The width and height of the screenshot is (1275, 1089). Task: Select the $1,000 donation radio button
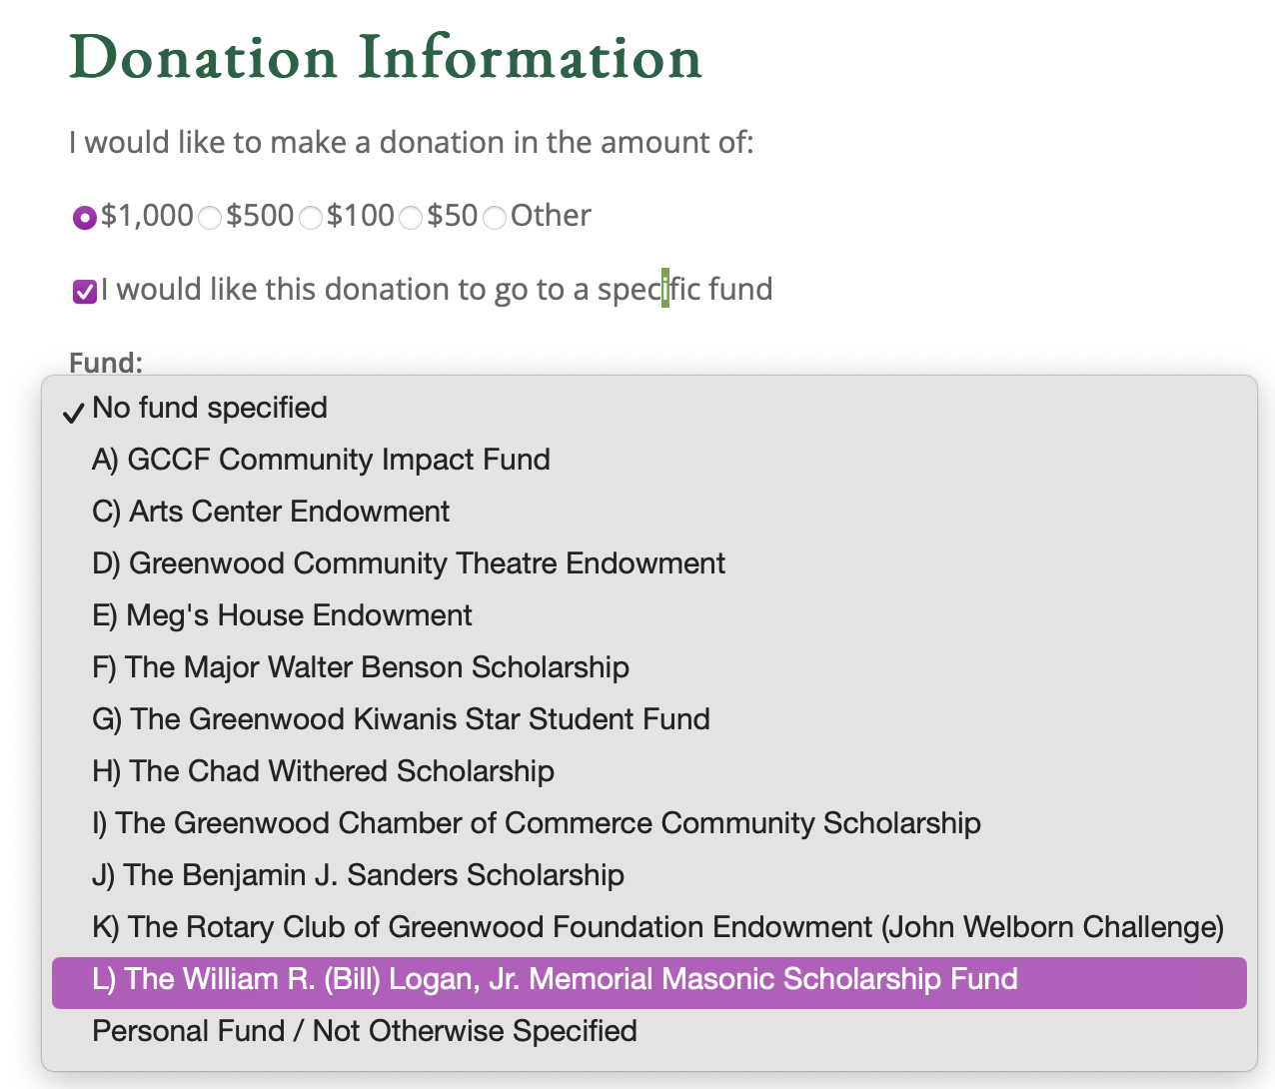pyautogui.click(x=85, y=217)
